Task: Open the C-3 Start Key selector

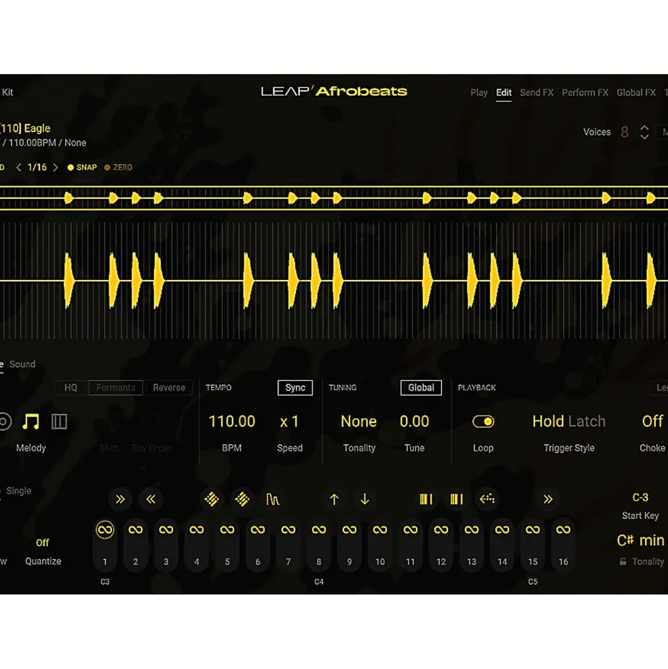Action: tap(640, 497)
